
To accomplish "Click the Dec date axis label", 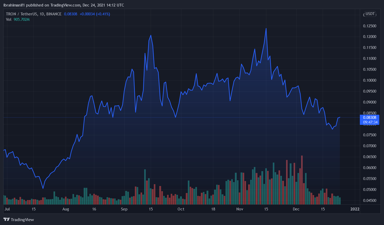I will point(296,209).
